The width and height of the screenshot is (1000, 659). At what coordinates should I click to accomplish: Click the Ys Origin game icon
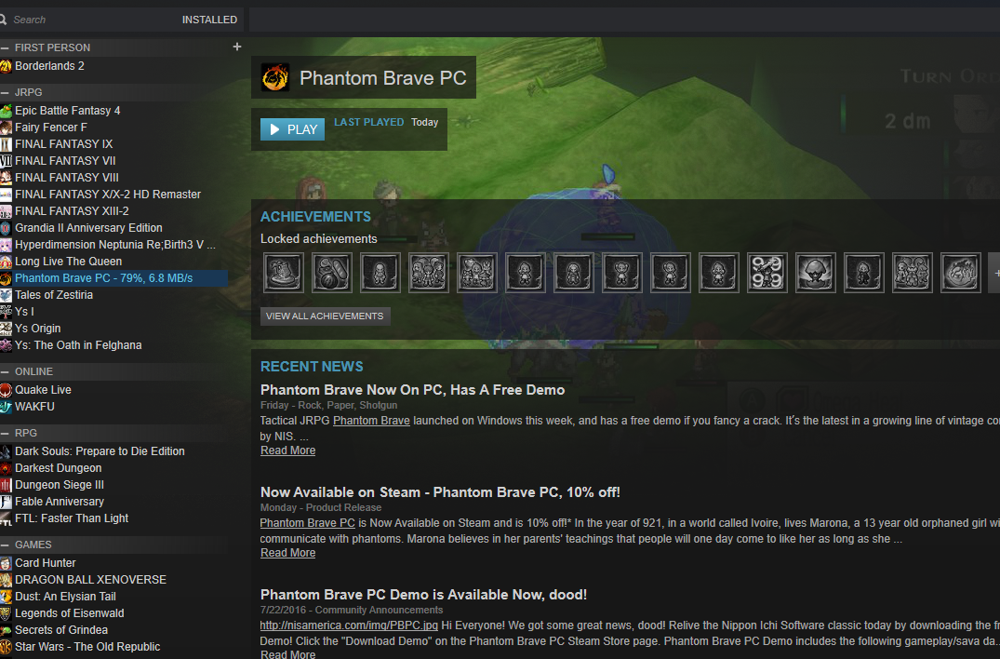pyautogui.click(x=6, y=329)
